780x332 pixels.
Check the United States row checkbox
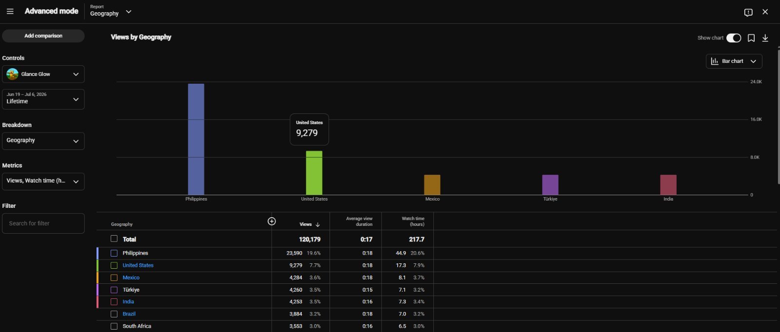point(114,265)
